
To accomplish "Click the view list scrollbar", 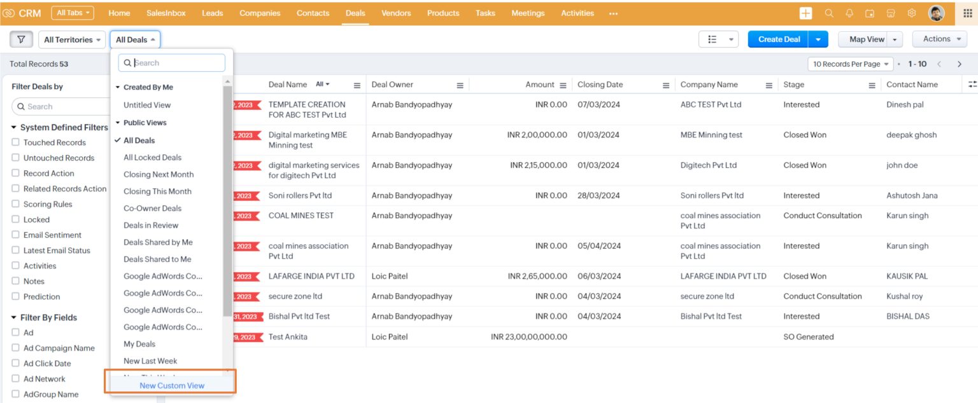I will pyautogui.click(x=227, y=201).
